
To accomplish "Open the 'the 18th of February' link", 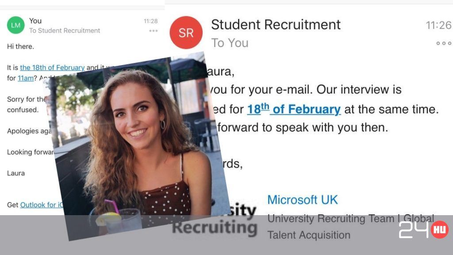I will (x=52, y=67).
